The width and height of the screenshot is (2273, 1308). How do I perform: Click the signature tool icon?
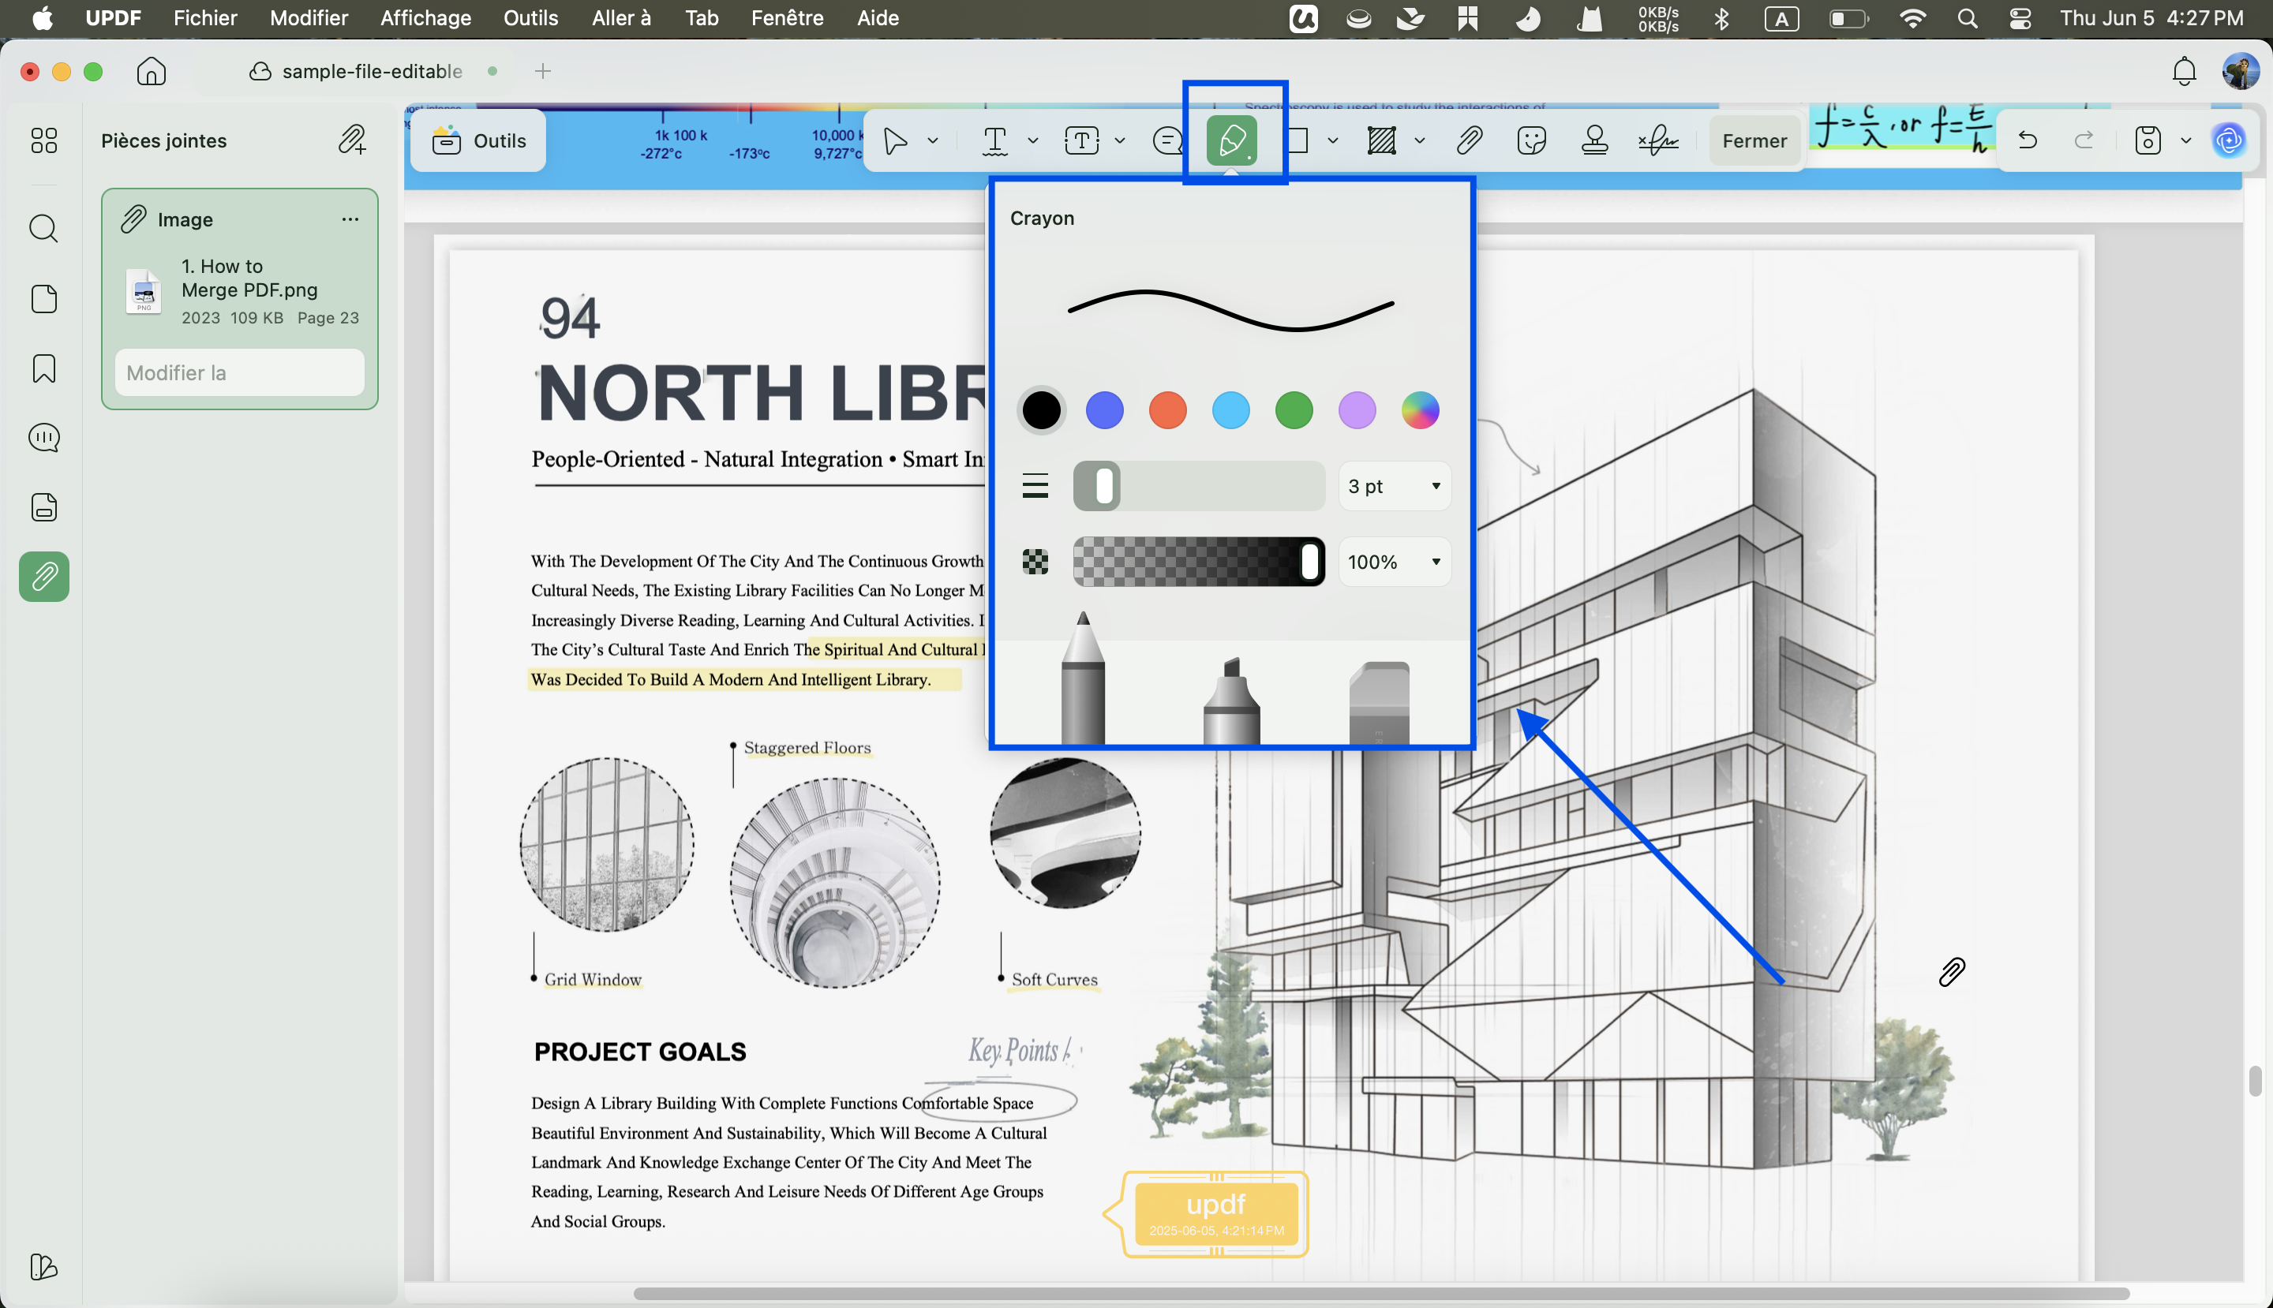pos(1658,140)
